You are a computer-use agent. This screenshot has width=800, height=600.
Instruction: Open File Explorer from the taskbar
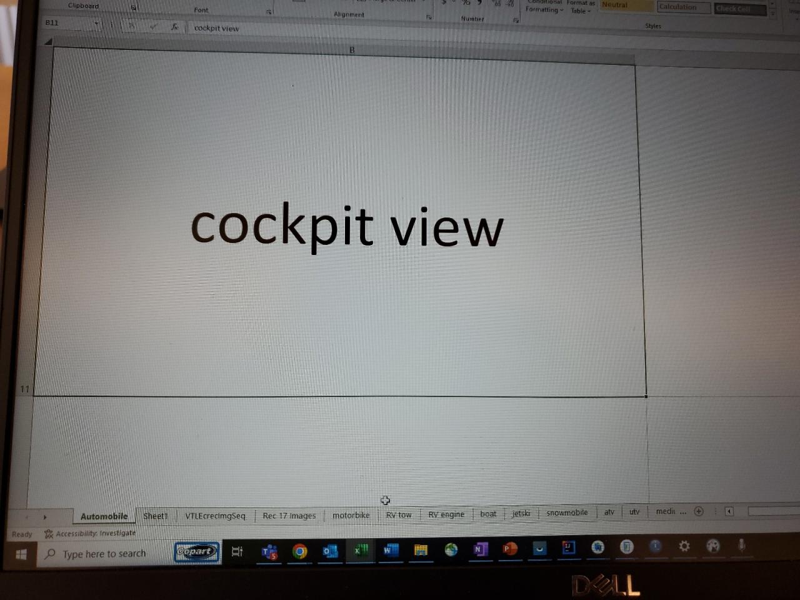(421, 550)
